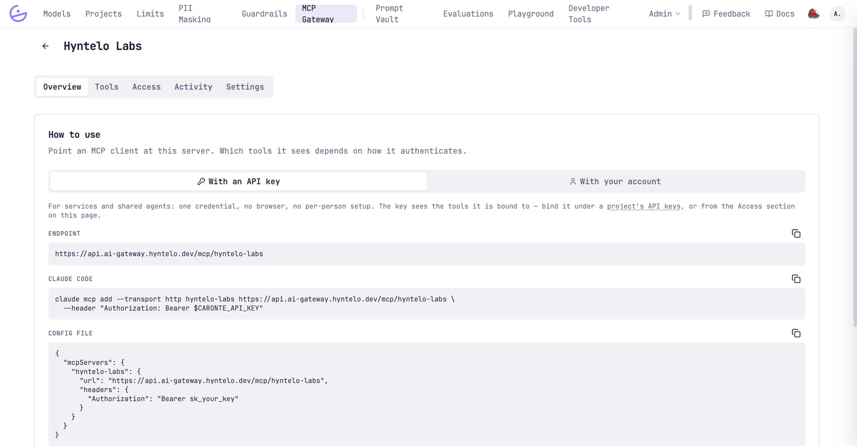The image size is (857, 446).
Task: Copy the endpoint URL
Action: [x=796, y=233]
